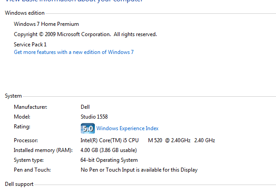Image resolution: width=276 pixels, height=189 pixels.
Task: Click the Dell support section heading
Action: point(19,184)
